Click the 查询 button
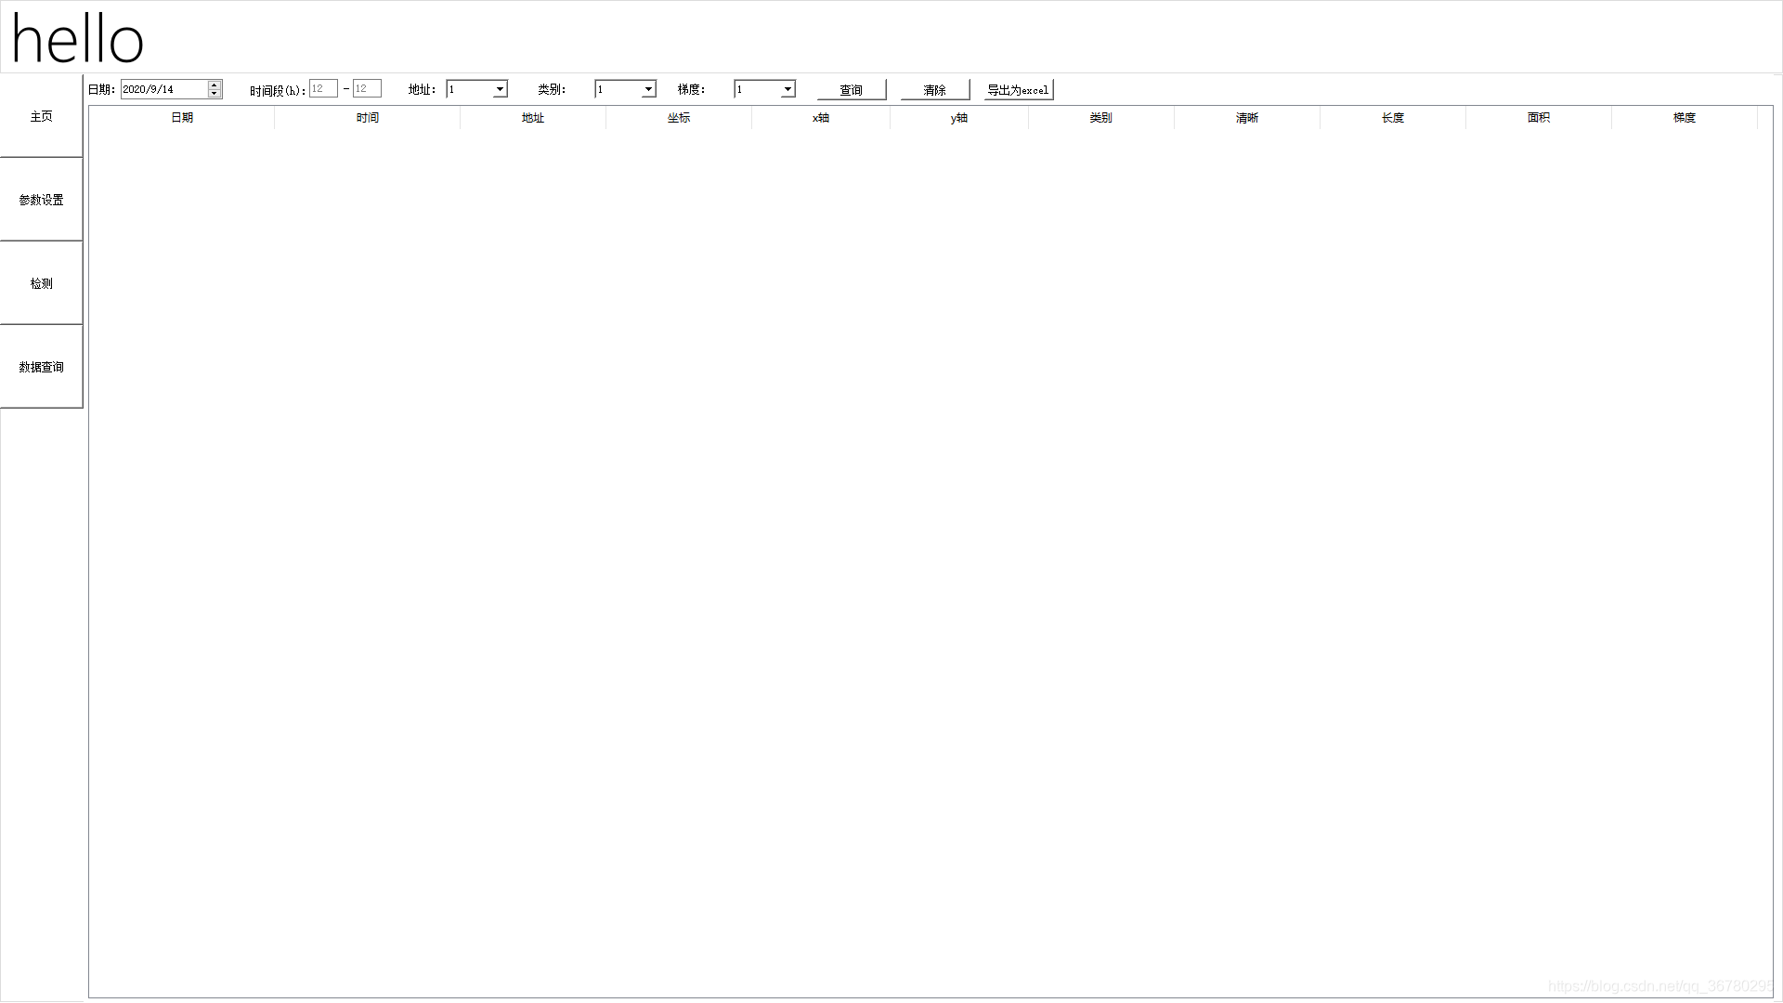 coord(851,90)
